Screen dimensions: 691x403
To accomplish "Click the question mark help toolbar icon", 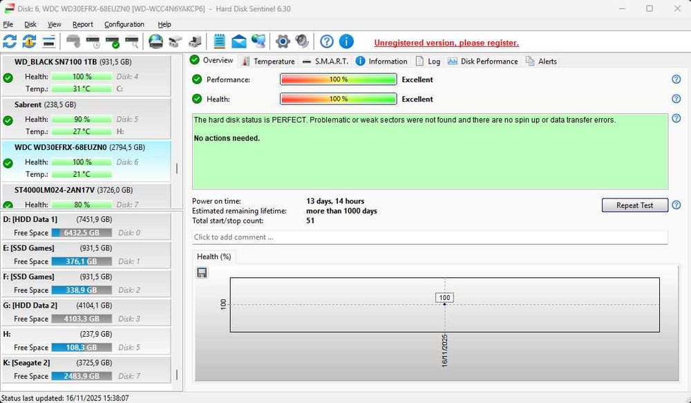I will coord(327,41).
